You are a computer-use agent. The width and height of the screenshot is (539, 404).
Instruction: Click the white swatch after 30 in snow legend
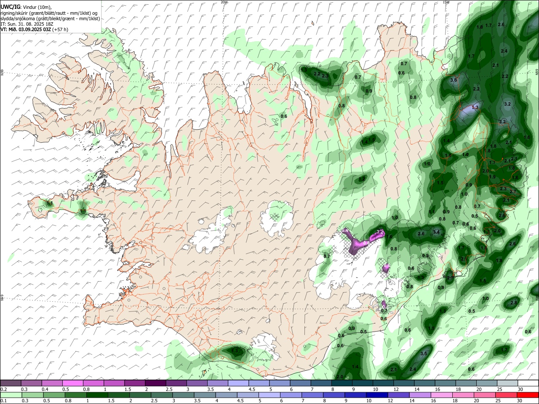[528, 383]
